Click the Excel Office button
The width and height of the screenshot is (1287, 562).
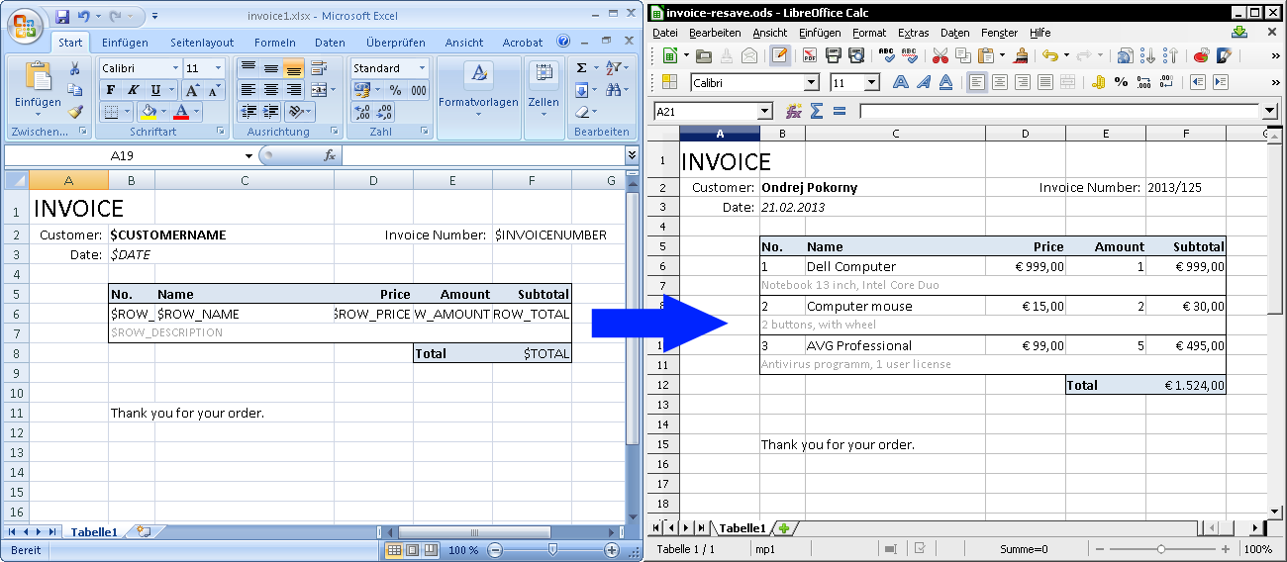coord(25,24)
